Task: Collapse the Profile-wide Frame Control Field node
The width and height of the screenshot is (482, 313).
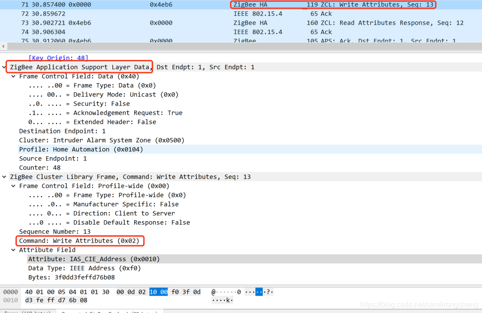Action: [x=13, y=186]
